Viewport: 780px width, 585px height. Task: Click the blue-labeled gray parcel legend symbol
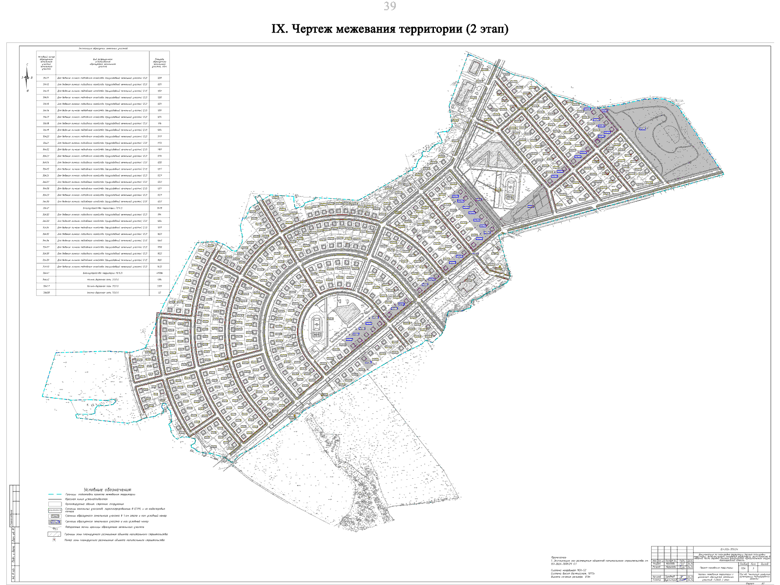click(55, 522)
